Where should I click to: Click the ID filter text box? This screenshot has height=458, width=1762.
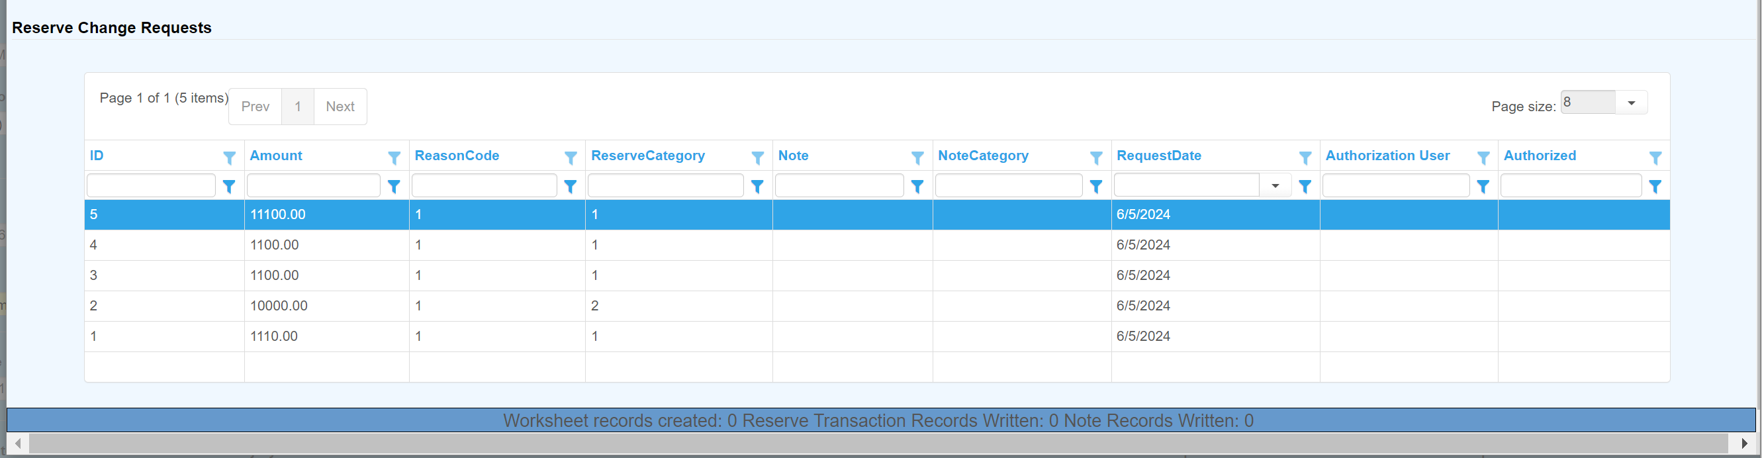pos(151,186)
